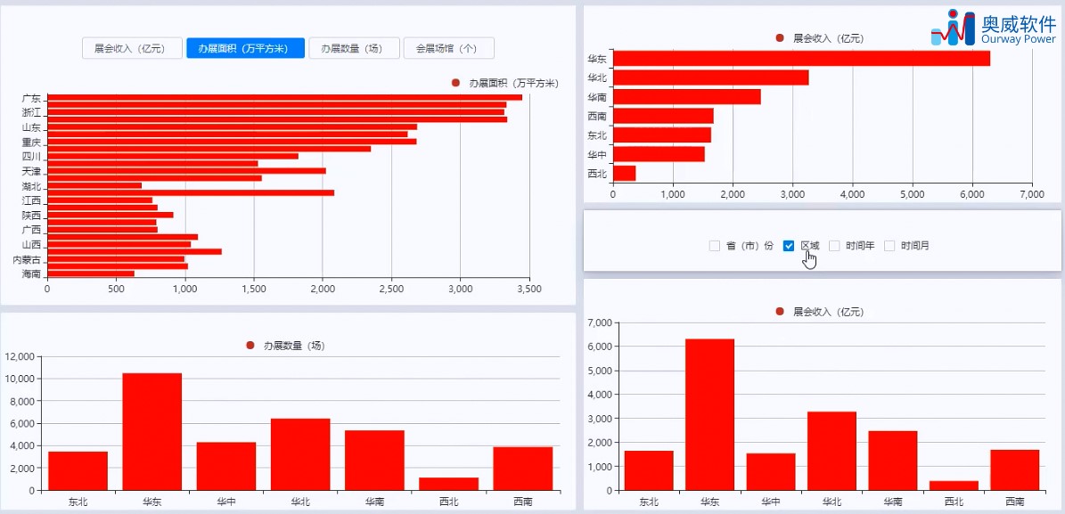Check the 时间年 checkbox
The image size is (1065, 514).
coord(834,246)
